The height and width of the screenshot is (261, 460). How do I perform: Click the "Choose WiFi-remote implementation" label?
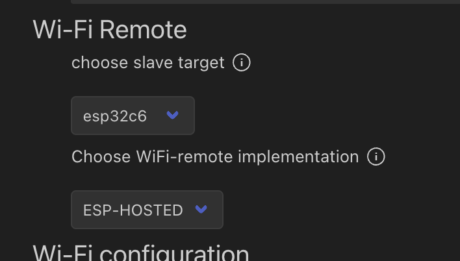coord(215,156)
